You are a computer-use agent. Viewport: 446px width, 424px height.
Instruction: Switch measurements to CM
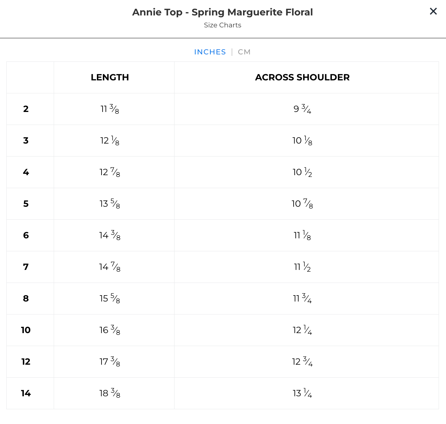[x=244, y=52]
